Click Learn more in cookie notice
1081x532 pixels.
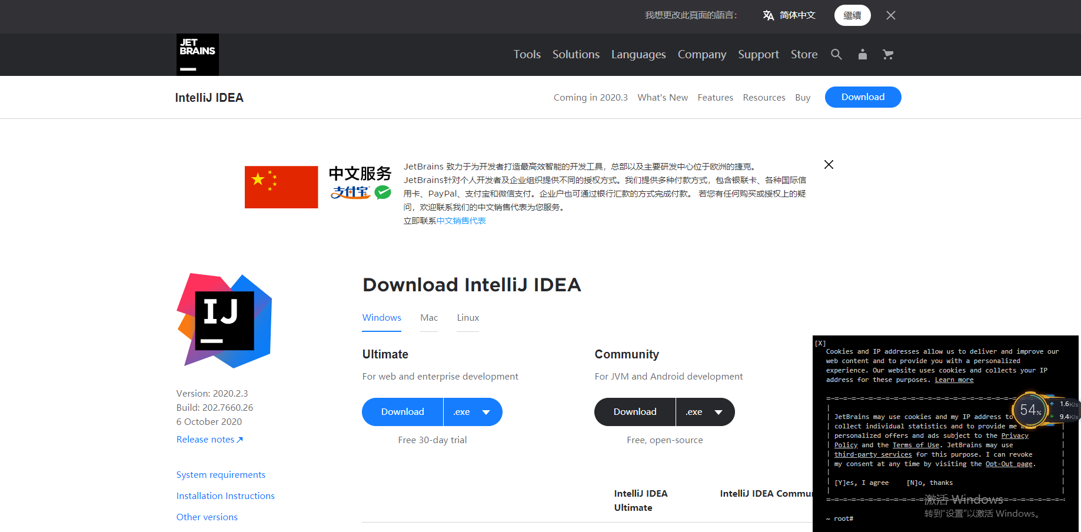coord(954,380)
